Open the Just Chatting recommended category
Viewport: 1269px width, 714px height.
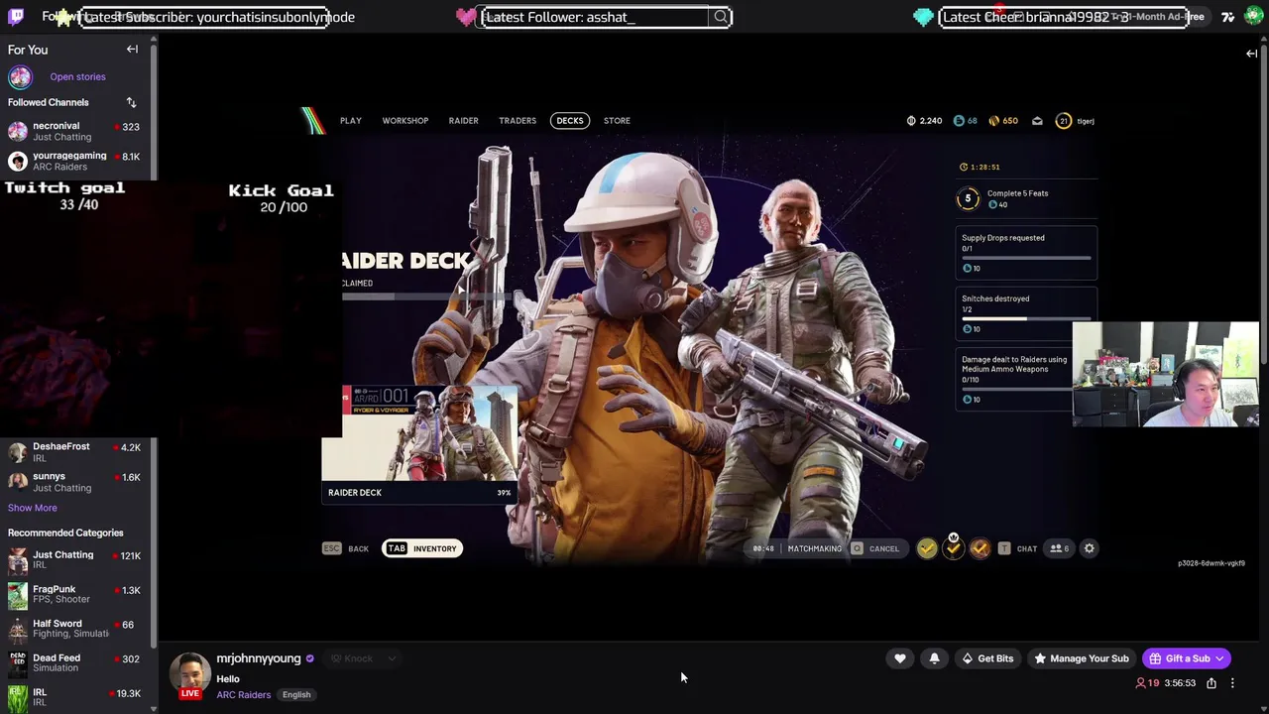pyautogui.click(x=75, y=559)
